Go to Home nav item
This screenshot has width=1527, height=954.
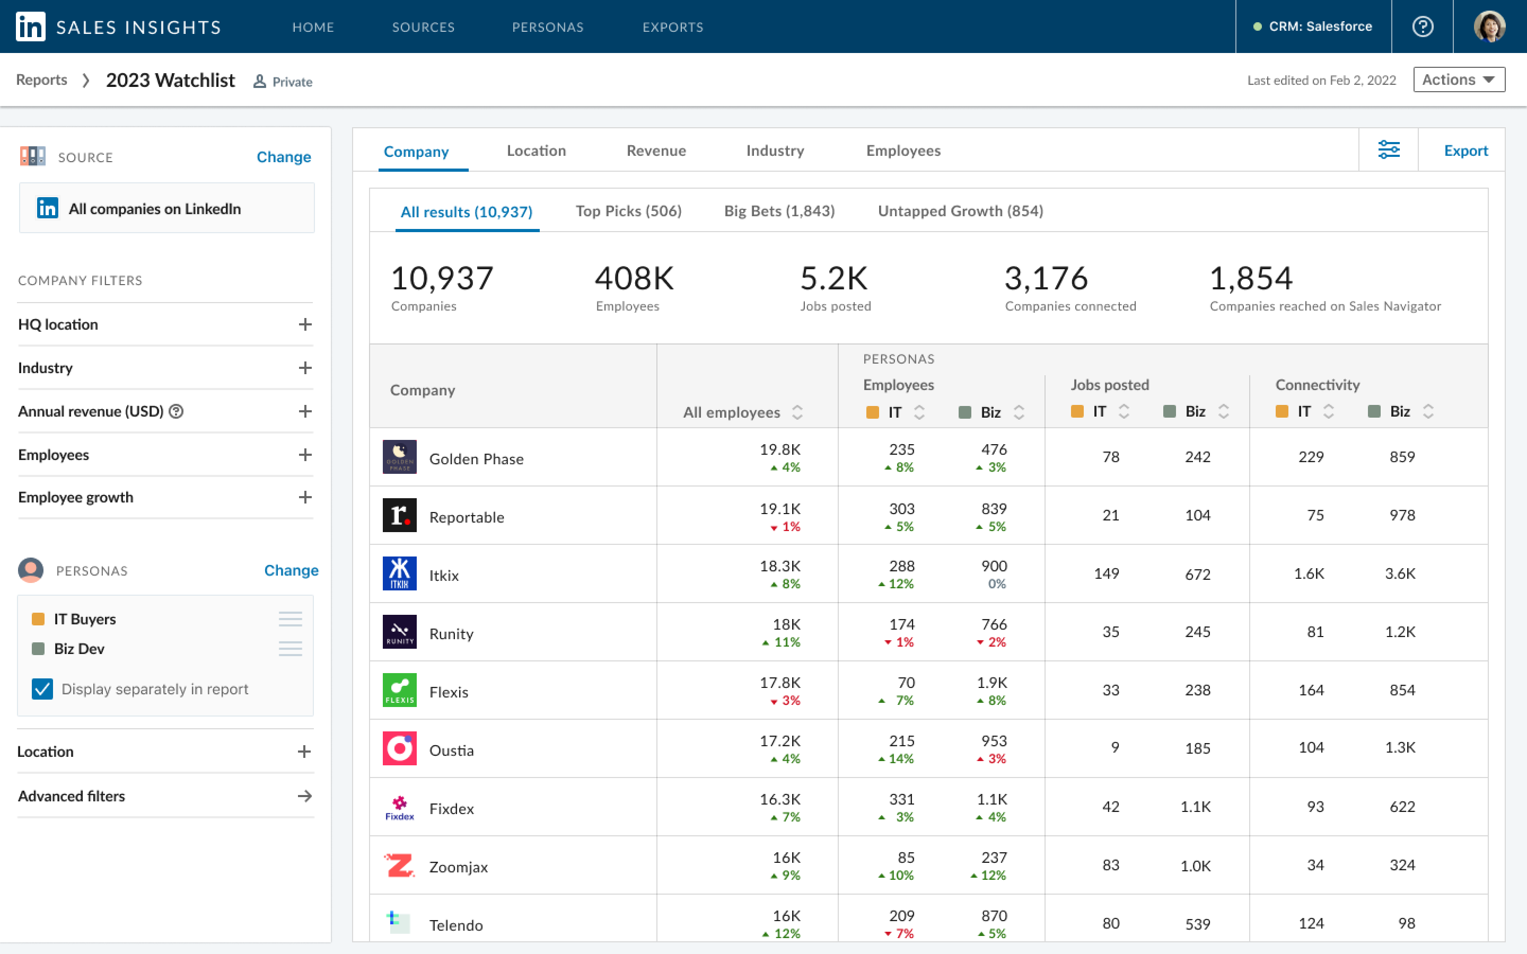pyautogui.click(x=313, y=27)
